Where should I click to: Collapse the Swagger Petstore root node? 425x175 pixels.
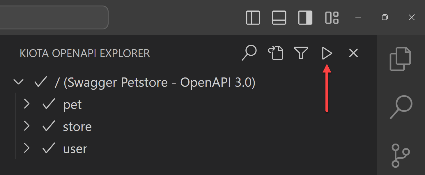18,82
